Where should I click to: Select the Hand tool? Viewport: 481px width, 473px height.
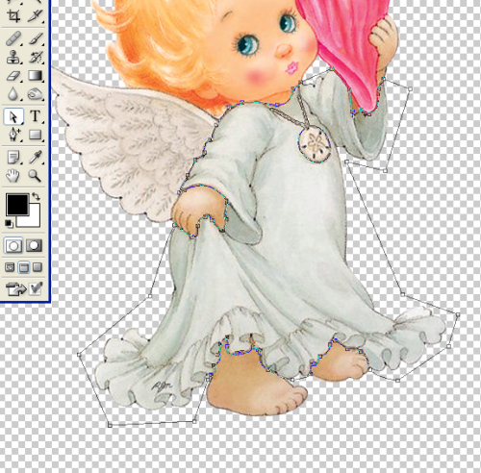pos(13,176)
